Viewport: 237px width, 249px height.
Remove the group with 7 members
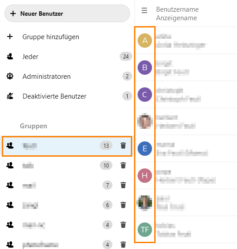point(123,185)
